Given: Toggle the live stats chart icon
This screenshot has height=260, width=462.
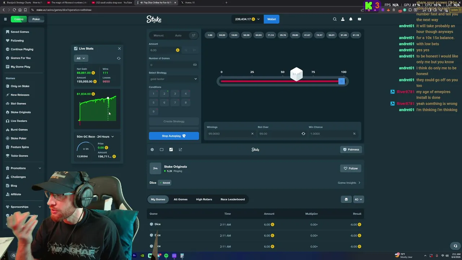Looking at the screenshot, I should click(x=171, y=149).
